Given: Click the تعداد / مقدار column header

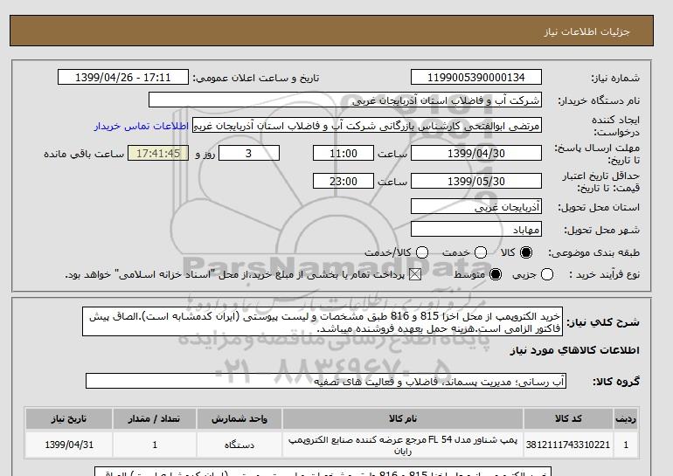Looking at the screenshot, I should tap(155, 418).
